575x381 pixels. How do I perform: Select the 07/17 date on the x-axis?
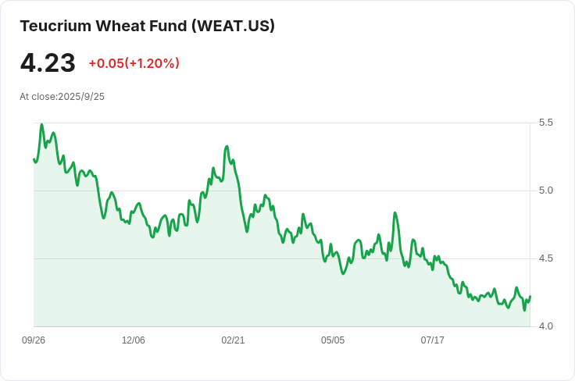433,340
